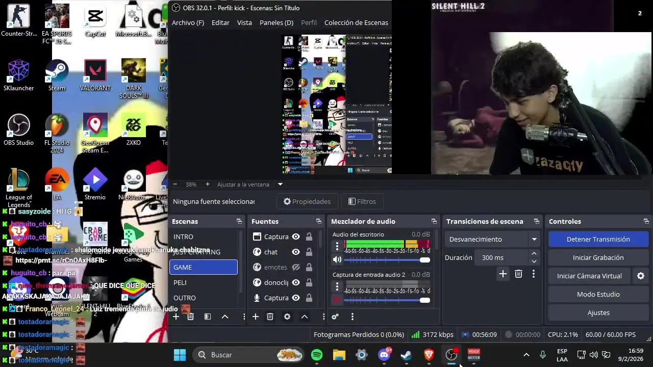
Task: Remove the transition using its trash icon
Action: pyautogui.click(x=518, y=274)
